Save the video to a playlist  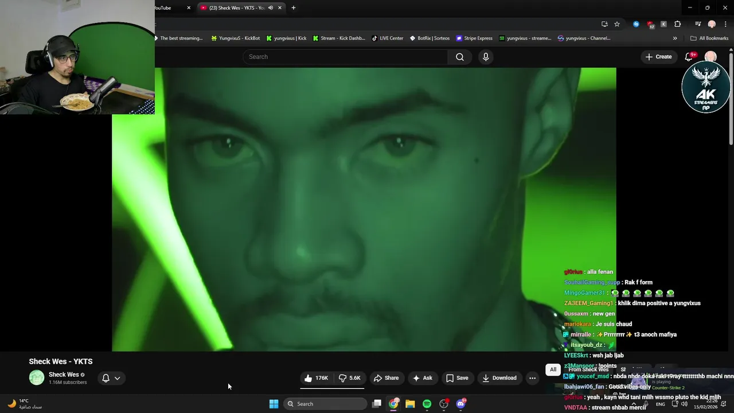(457, 378)
